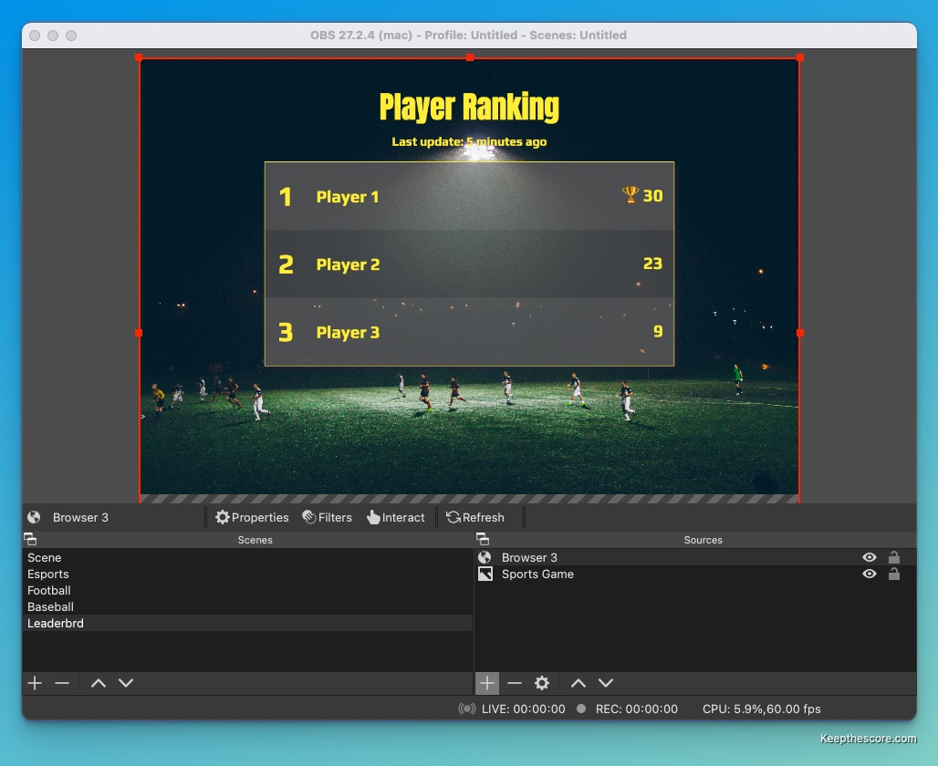Close the OBS window with red button

coord(35,36)
